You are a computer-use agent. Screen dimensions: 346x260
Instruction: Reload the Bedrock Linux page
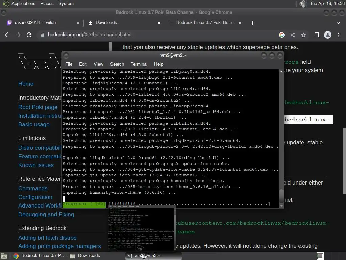pos(29,35)
